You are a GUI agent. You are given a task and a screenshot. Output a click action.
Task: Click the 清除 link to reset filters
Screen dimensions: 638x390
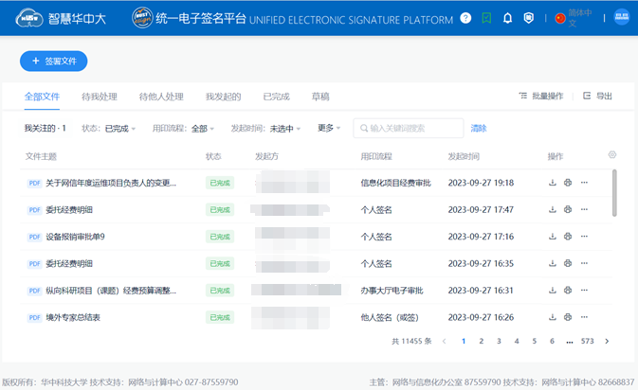click(479, 128)
